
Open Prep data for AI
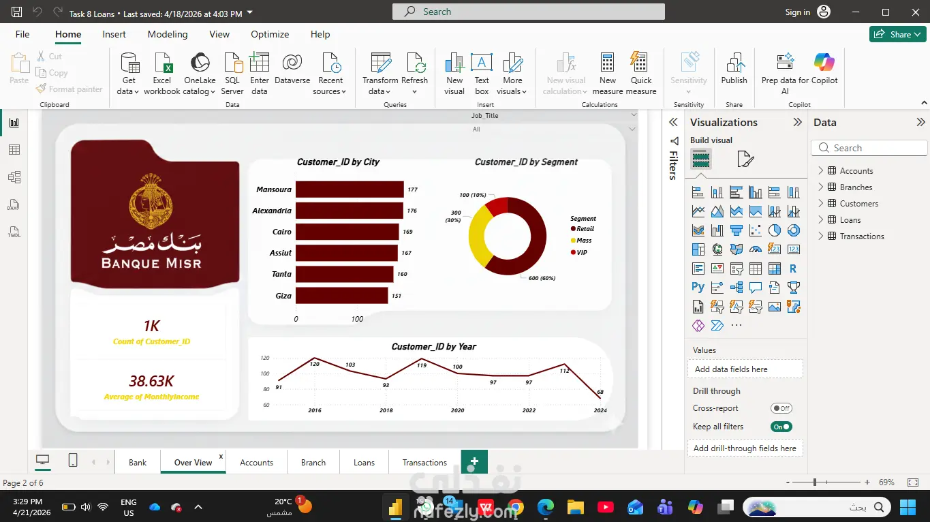coord(786,74)
